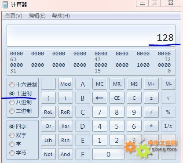
Task: Toggle sign with the ± button
Action: click(151, 98)
